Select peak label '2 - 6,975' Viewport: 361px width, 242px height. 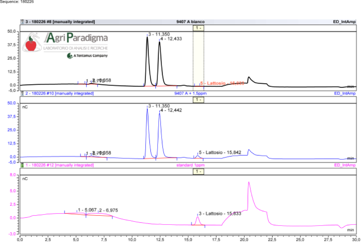tap(109, 210)
